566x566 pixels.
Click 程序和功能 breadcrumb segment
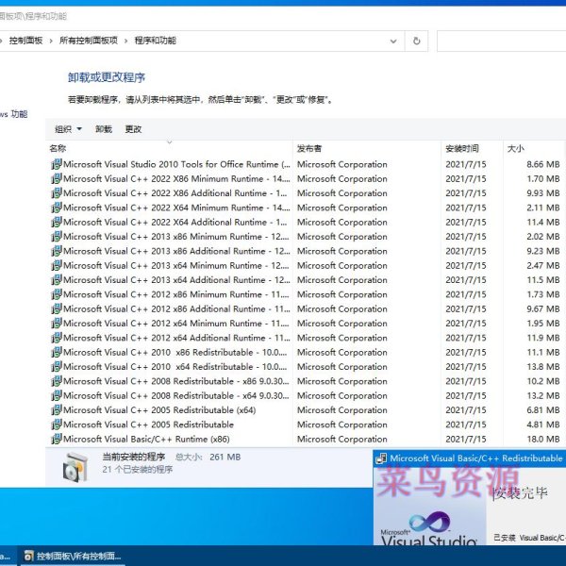156,41
